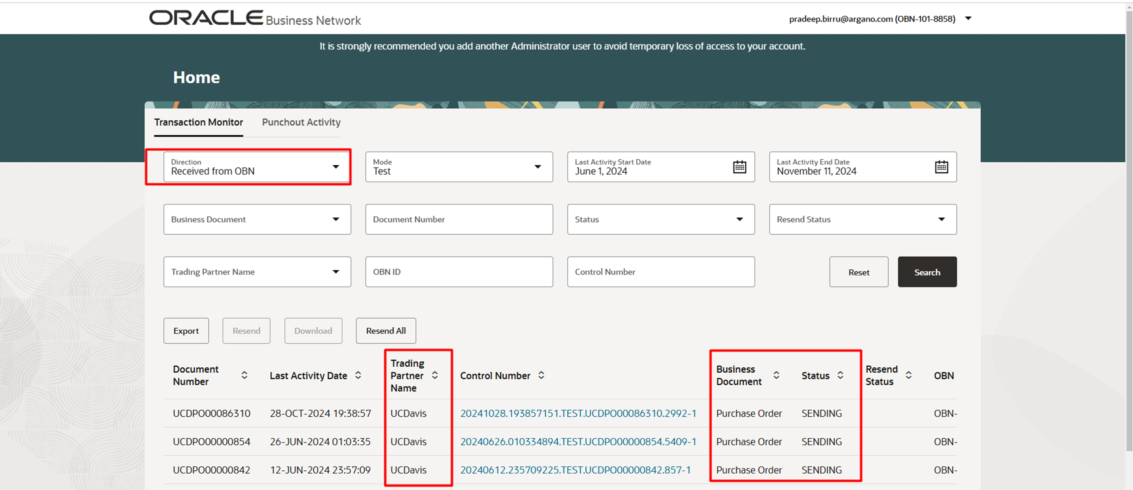Viewport: 1133px width, 490px height.
Task: Click the Download button
Action: tap(313, 331)
